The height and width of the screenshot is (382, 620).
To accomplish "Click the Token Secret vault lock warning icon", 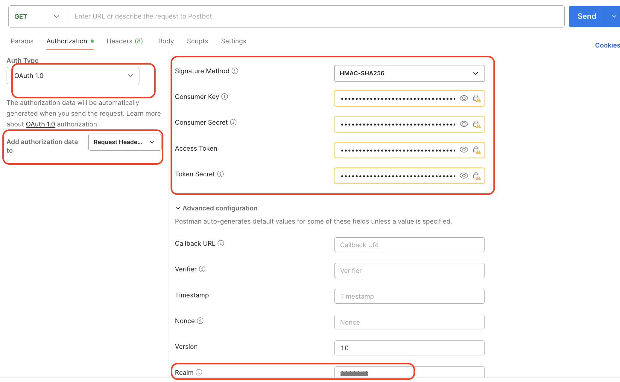I will (x=477, y=176).
